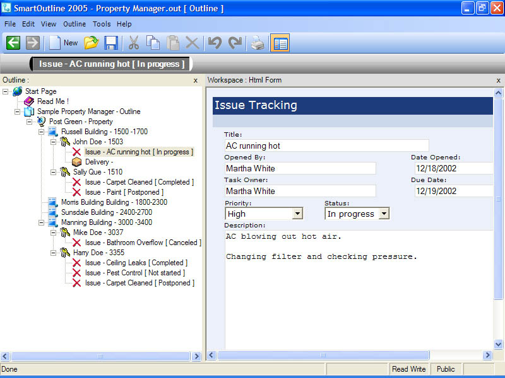The width and height of the screenshot is (505, 378).
Task: Open the Outline menu
Action: tap(74, 24)
